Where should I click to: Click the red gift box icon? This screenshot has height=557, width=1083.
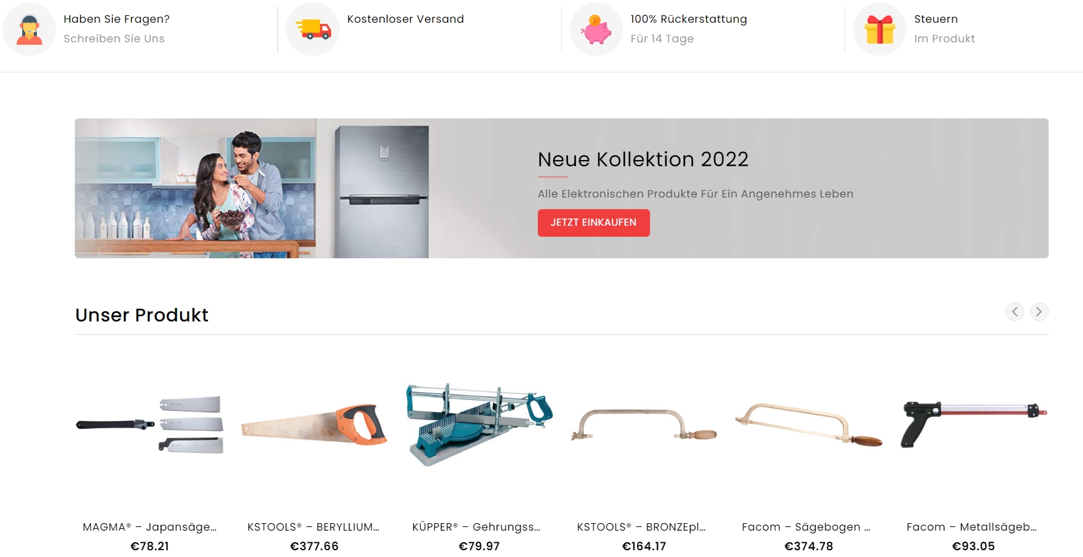pos(879,29)
